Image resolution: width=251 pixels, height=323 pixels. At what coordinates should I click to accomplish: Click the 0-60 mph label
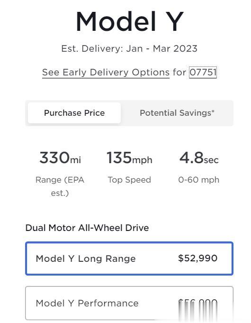(x=199, y=180)
